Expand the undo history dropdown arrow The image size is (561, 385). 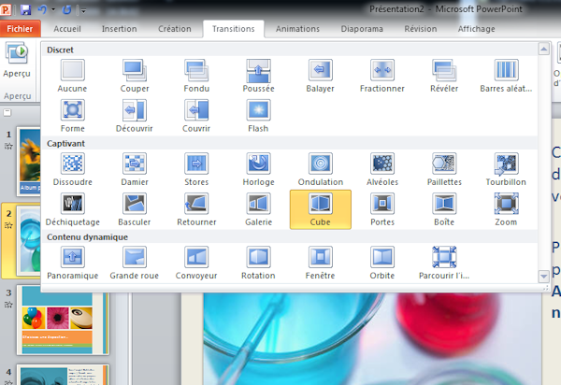click(x=53, y=9)
